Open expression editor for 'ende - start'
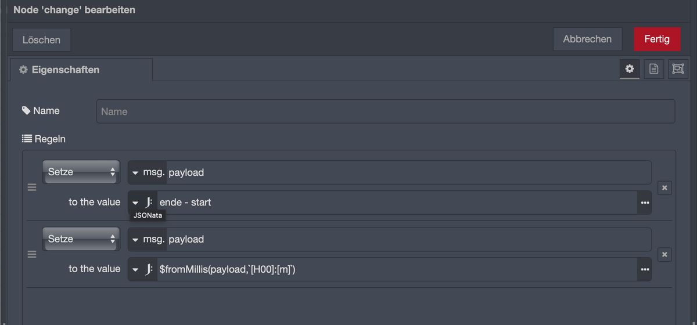The height and width of the screenshot is (325, 697). pyautogui.click(x=644, y=203)
